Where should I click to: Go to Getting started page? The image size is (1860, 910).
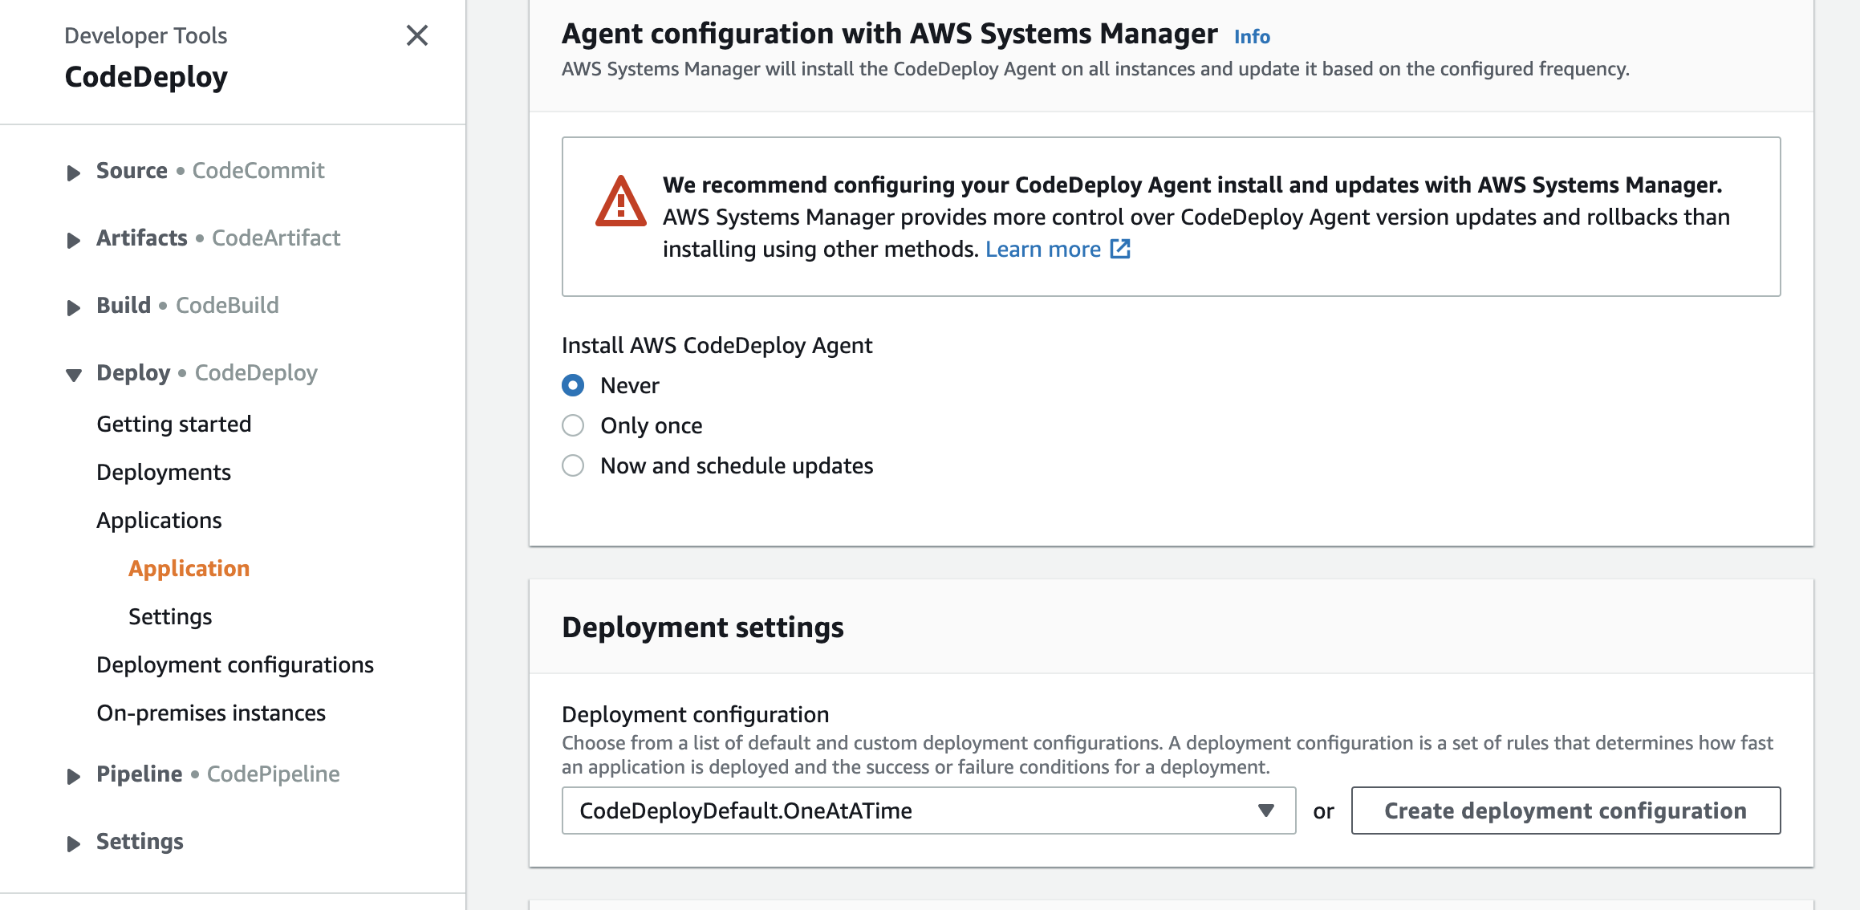coord(174,424)
